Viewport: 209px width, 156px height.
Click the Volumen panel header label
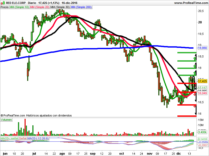coord(6,120)
